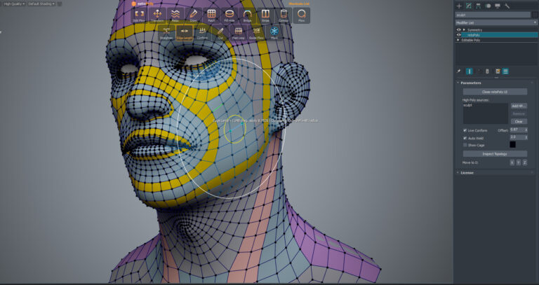
Task: Toggle the Auto Weld checkbox
Action: [x=465, y=138]
